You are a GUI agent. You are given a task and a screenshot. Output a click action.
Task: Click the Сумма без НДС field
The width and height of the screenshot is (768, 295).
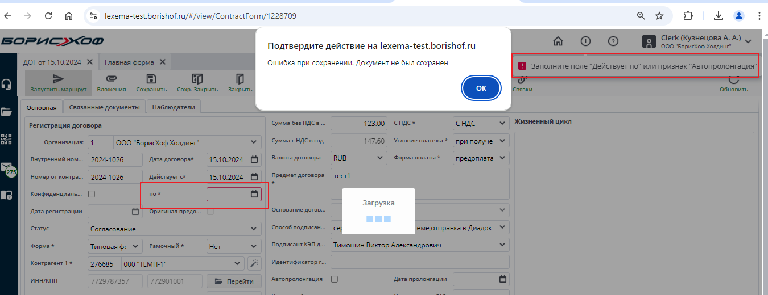click(x=358, y=123)
